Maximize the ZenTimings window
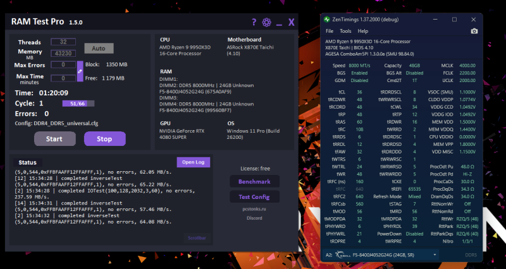Screen dimensions: 506x269 coord(454,20)
